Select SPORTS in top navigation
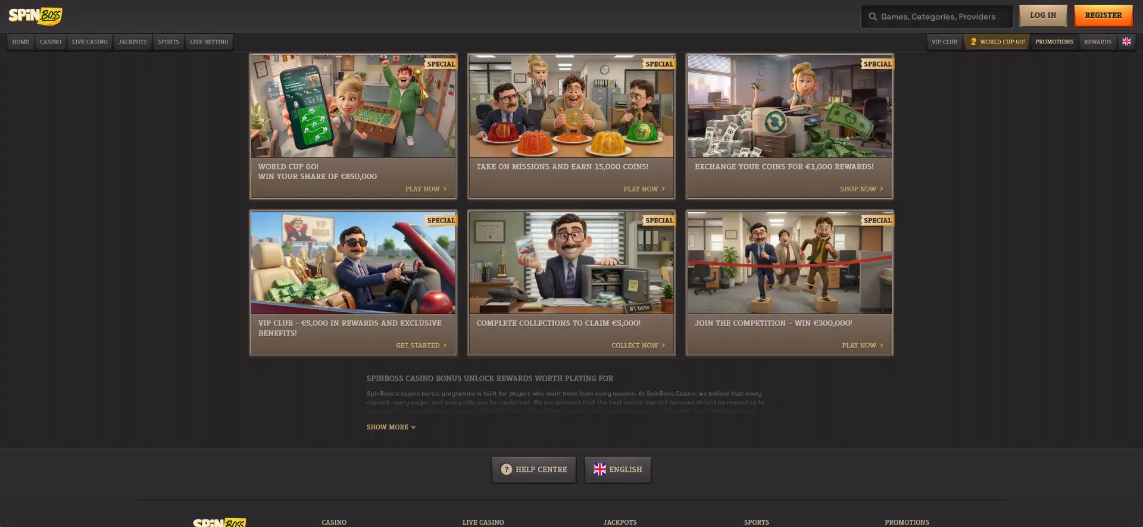Viewport: 1143px width, 527px height. click(x=168, y=42)
